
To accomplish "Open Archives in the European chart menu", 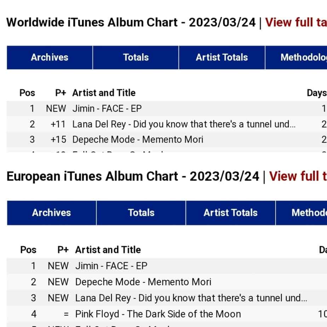I will tap(51, 213).
